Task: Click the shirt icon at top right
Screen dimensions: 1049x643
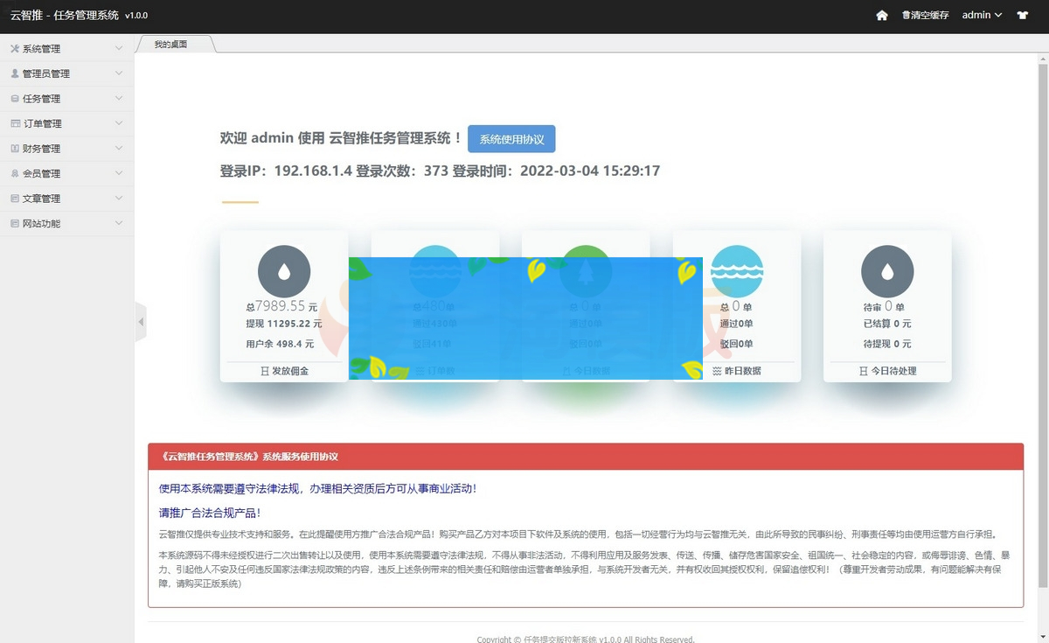Action: coord(1024,15)
